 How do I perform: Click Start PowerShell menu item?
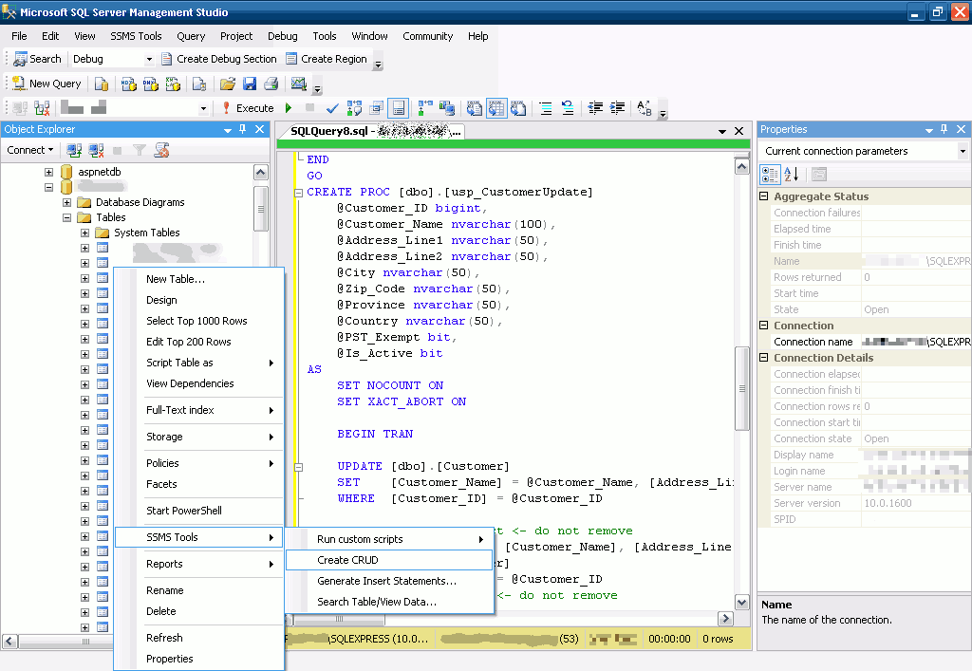(x=199, y=511)
